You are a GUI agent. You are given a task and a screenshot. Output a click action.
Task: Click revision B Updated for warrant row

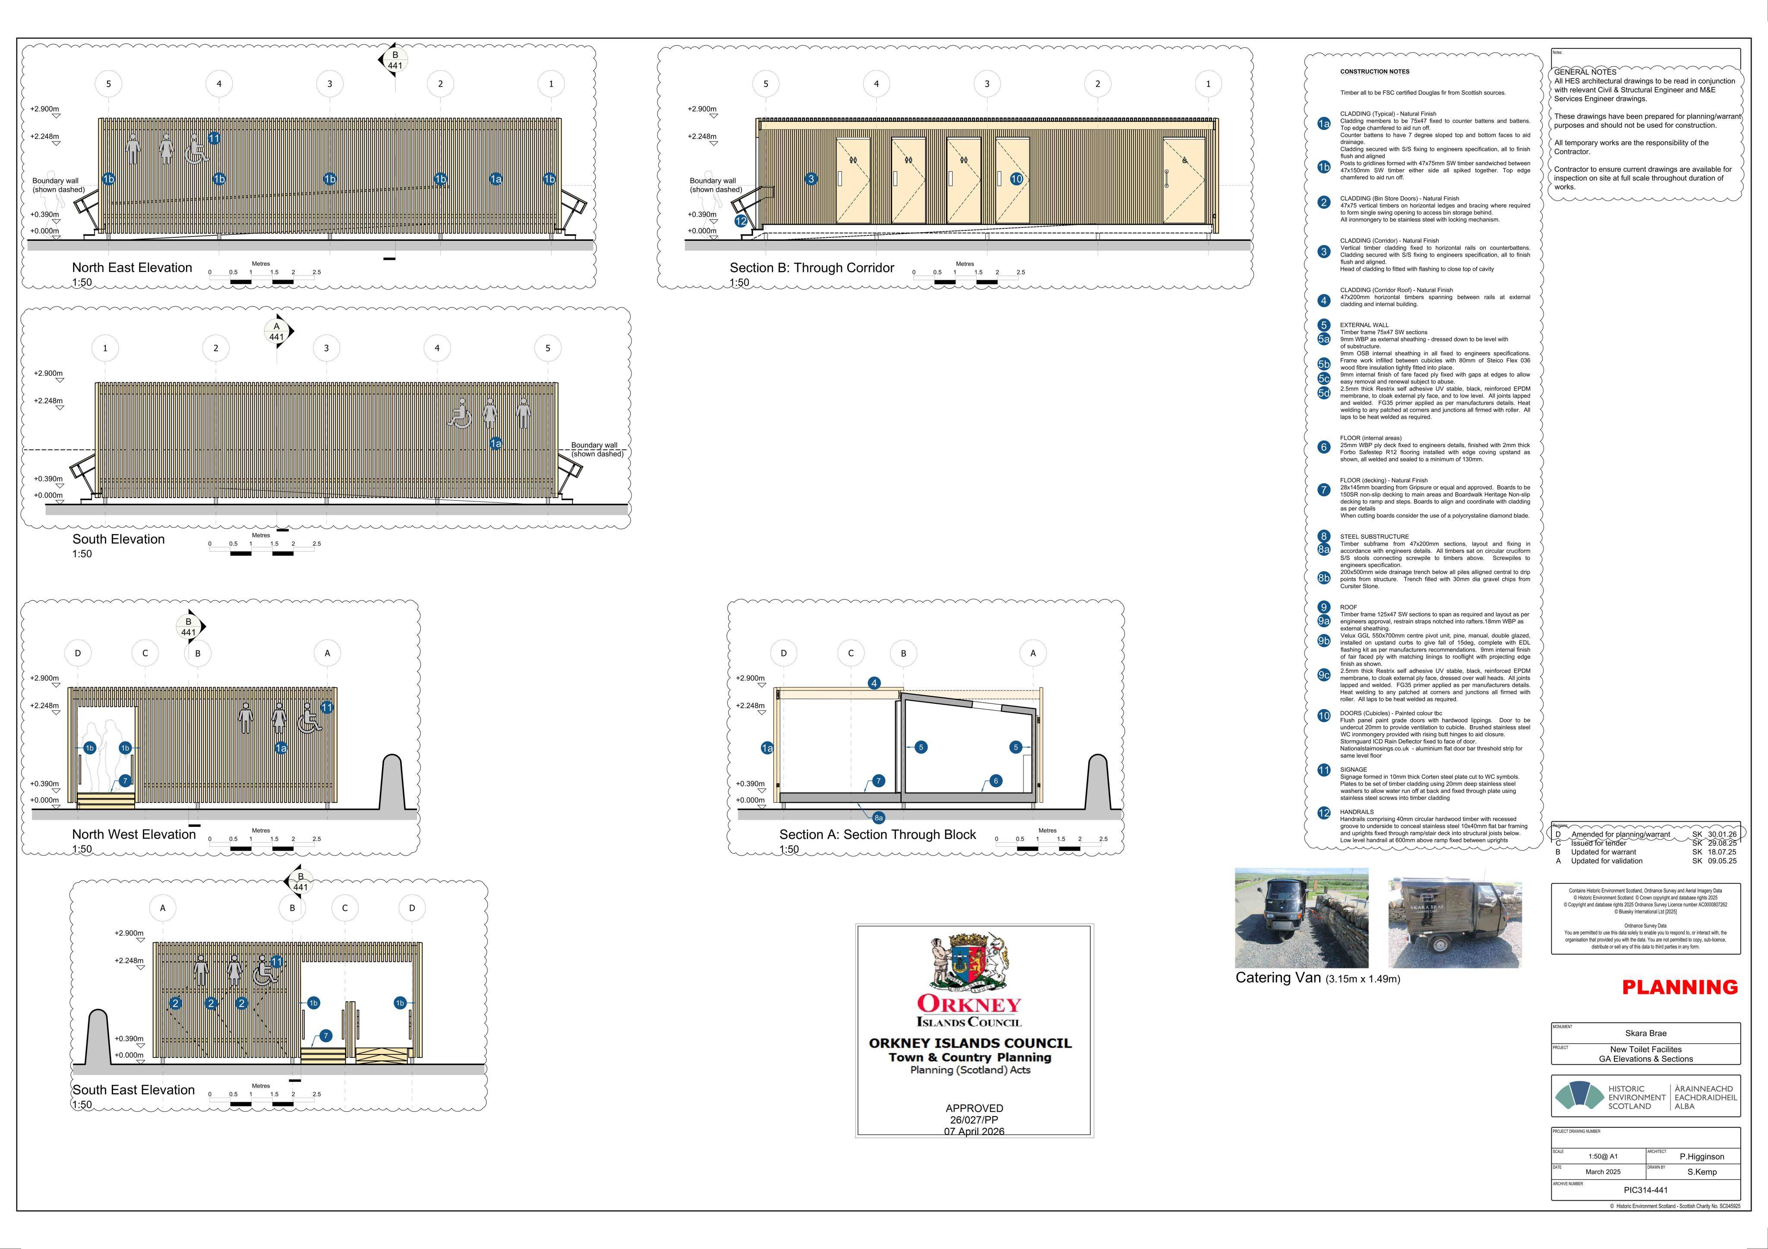click(1646, 852)
